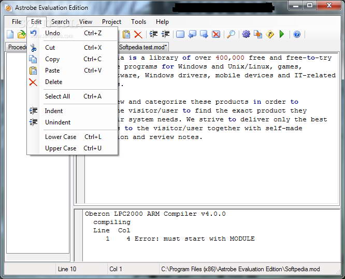Choose Unindent from the Edit menu
This screenshot has height=279, width=345.
73,122
